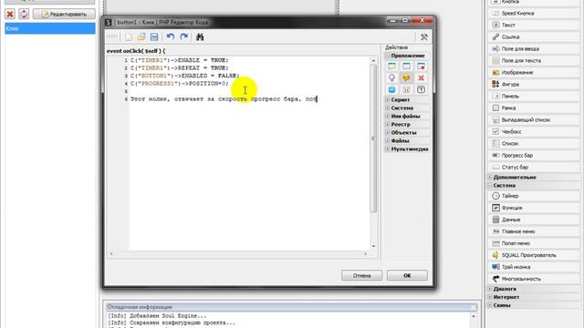Click the code editor scroll-down arrow

pyautogui.click(x=373, y=246)
